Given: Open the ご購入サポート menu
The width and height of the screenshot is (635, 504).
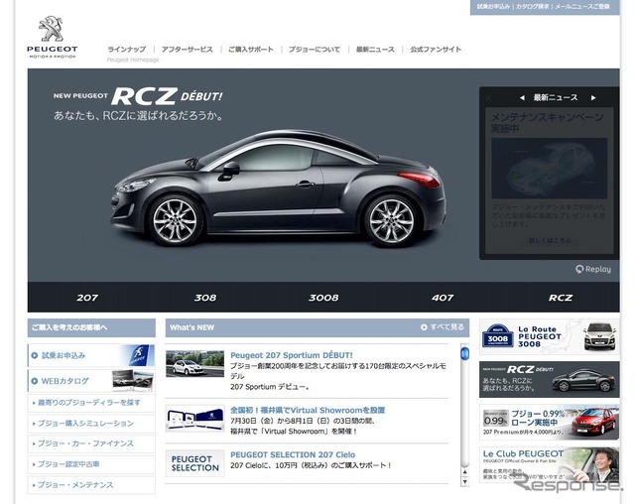Looking at the screenshot, I should pos(251,49).
